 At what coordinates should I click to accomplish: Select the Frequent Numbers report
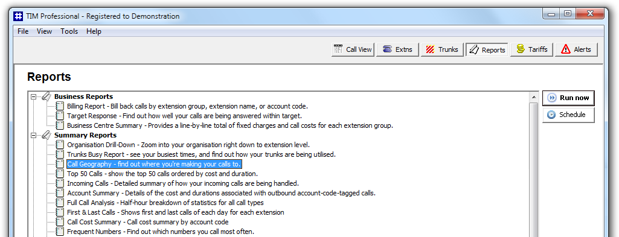[x=161, y=232]
